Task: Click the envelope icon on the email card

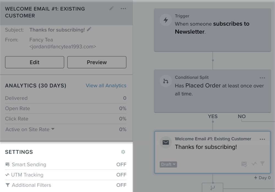Action: click(166, 142)
